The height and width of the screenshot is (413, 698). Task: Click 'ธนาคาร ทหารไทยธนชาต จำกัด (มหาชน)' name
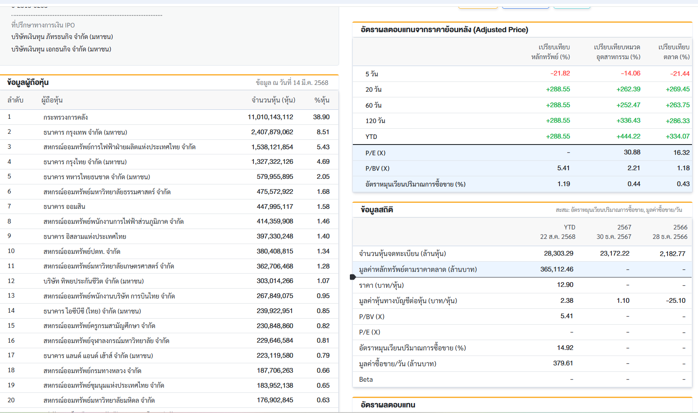click(x=96, y=177)
